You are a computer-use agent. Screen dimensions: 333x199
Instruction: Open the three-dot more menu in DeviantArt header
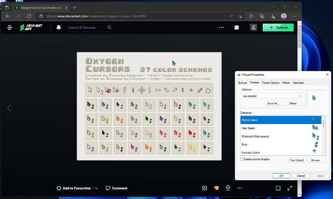click(221, 27)
